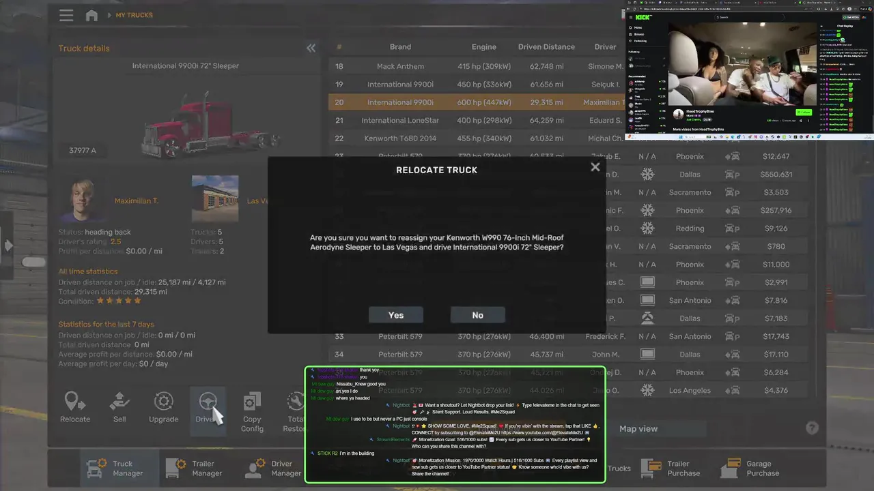The height and width of the screenshot is (491, 874).
Task: Click the Los Angeles city cell
Action: (690, 391)
